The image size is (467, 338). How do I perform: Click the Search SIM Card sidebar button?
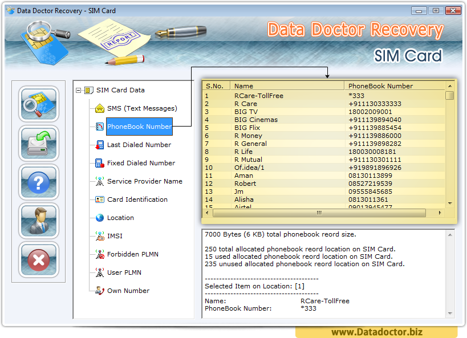click(x=39, y=104)
